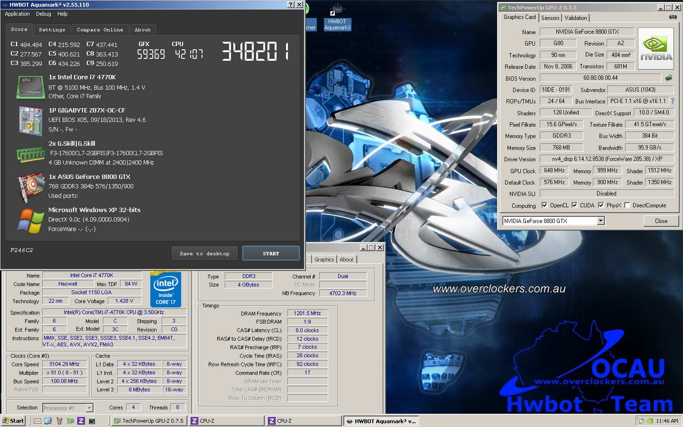Launch GPU-Z from the quick launch bar
This screenshot has height=427, width=683.
70,421
